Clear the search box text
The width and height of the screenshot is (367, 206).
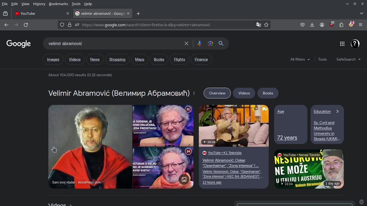[186, 43]
